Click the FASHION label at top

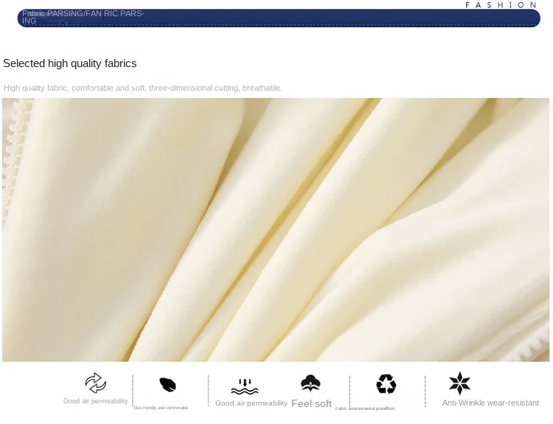point(501,5)
